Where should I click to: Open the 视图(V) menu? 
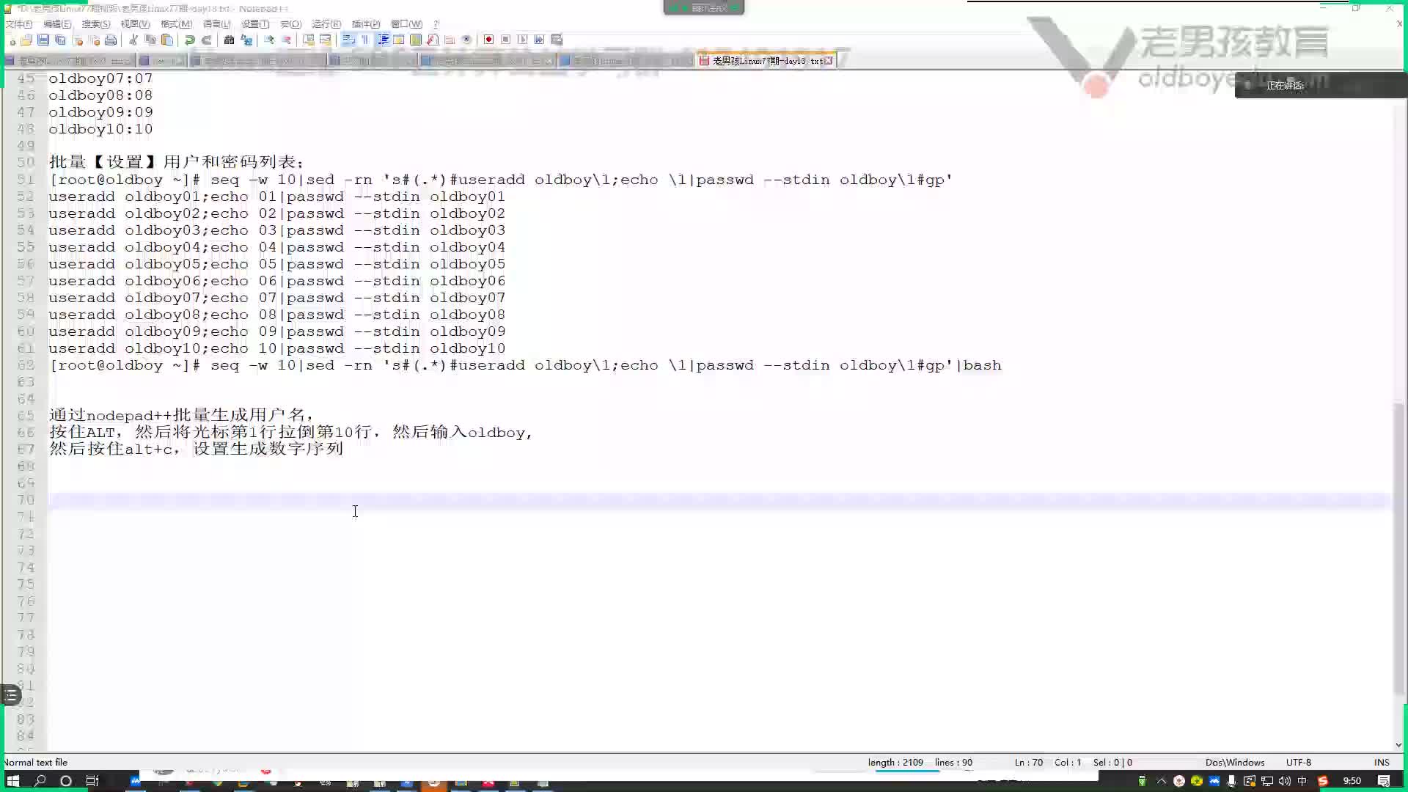tap(135, 24)
